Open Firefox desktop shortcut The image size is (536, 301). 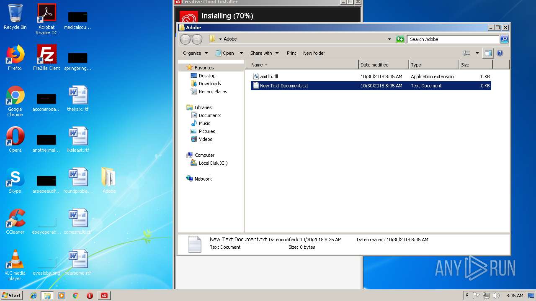[15, 58]
